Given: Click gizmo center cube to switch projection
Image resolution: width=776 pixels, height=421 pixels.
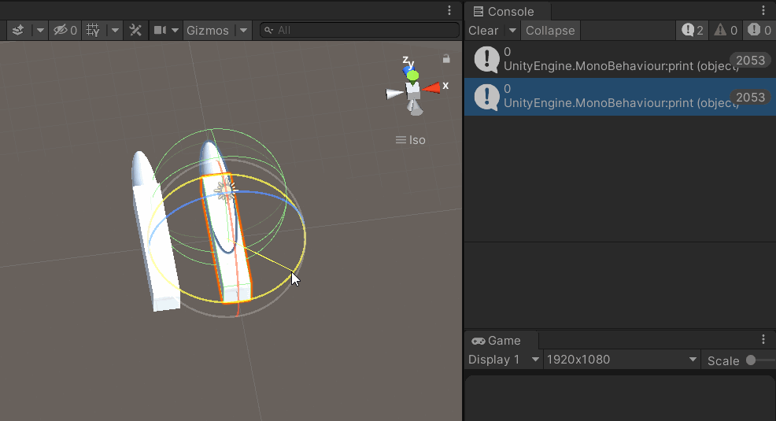Looking at the screenshot, I should [412, 91].
